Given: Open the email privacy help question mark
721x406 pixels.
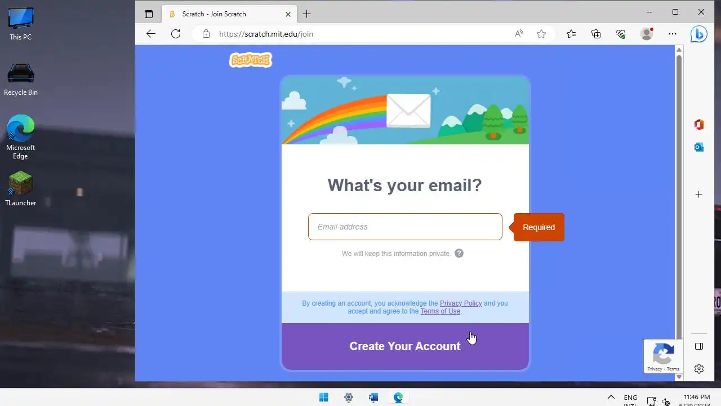Looking at the screenshot, I should click(x=459, y=253).
